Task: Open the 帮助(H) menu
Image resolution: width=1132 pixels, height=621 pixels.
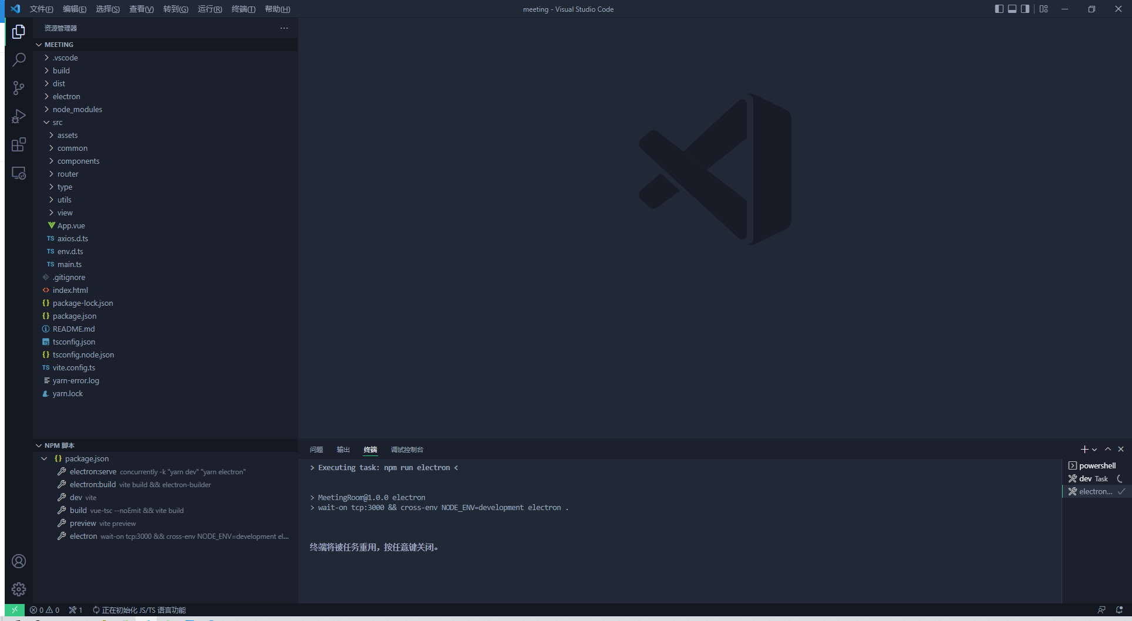Action: pos(278,9)
